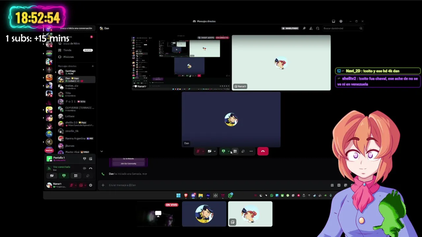Open Ranma Argentina direct message
The width and height of the screenshot is (422, 237).
76,139
